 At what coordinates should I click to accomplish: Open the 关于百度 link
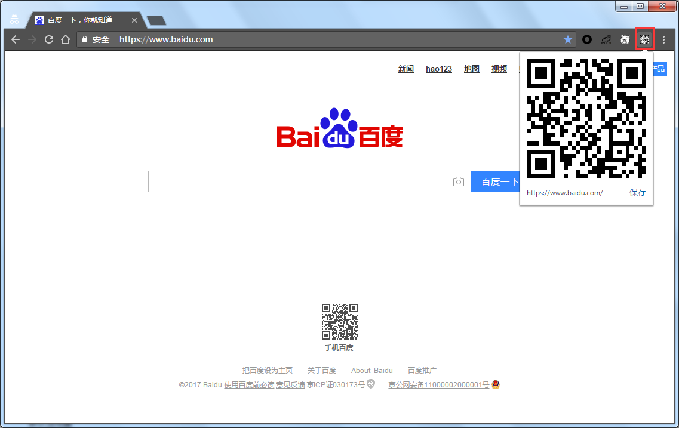[x=322, y=371]
